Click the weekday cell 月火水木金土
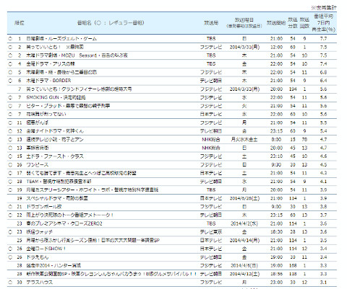This screenshot has width=347, height=289. pyautogui.click(x=244, y=140)
